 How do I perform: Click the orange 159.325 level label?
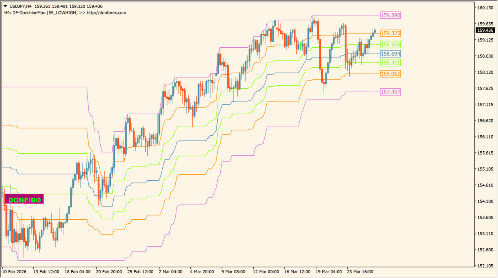pos(390,33)
